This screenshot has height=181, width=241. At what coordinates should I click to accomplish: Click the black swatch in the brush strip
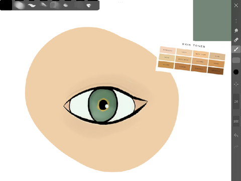6,6
